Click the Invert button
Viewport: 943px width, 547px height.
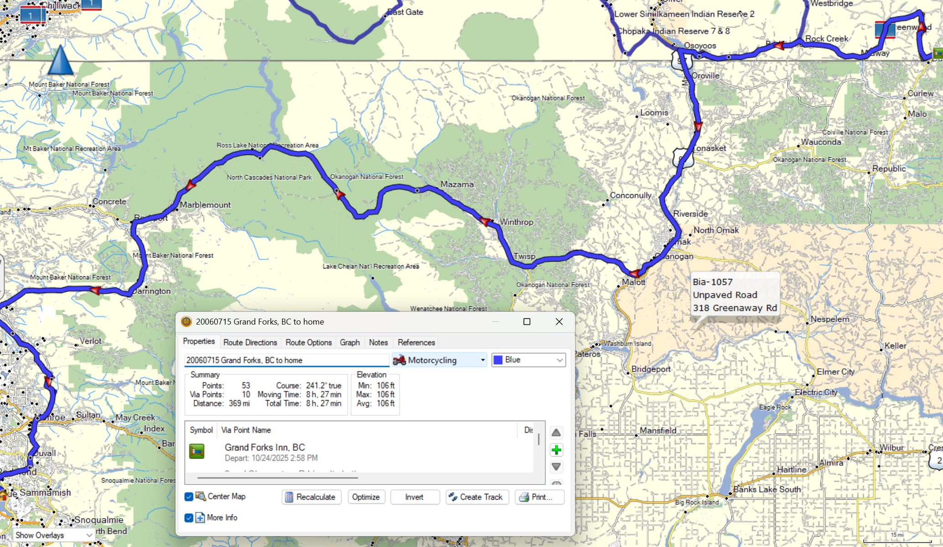coord(415,497)
